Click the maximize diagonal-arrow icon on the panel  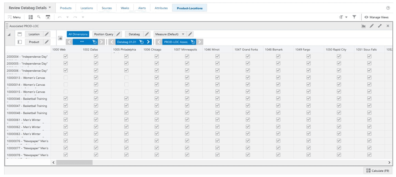pos(380,26)
